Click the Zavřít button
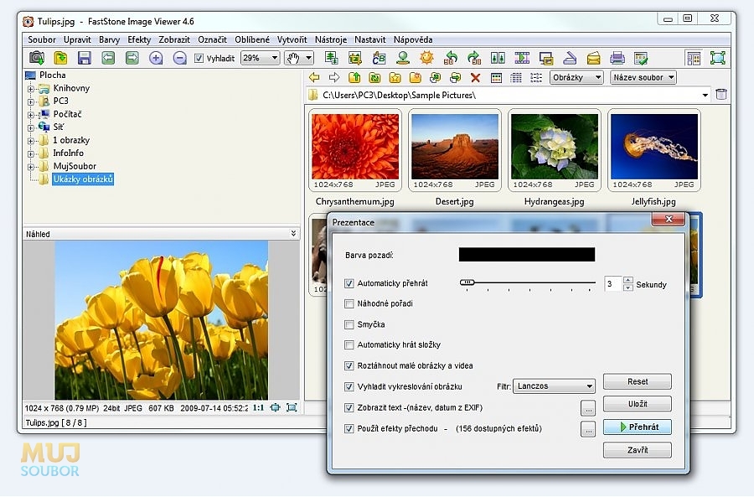 [x=638, y=450]
